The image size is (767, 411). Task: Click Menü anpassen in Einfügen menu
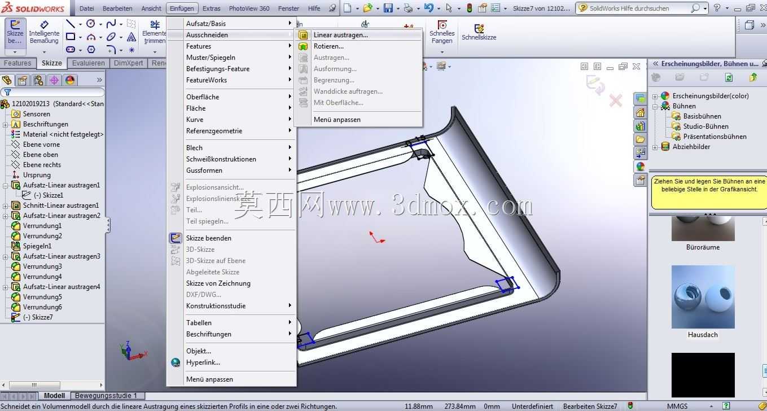click(209, 379)
